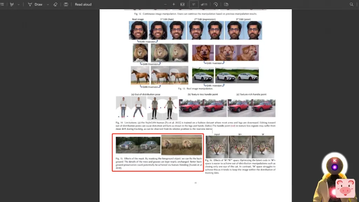This screenshot has height=202, width=359.
Task: Click the lion in grass image in Fig. 15
Action: click(x=182, y=145)
